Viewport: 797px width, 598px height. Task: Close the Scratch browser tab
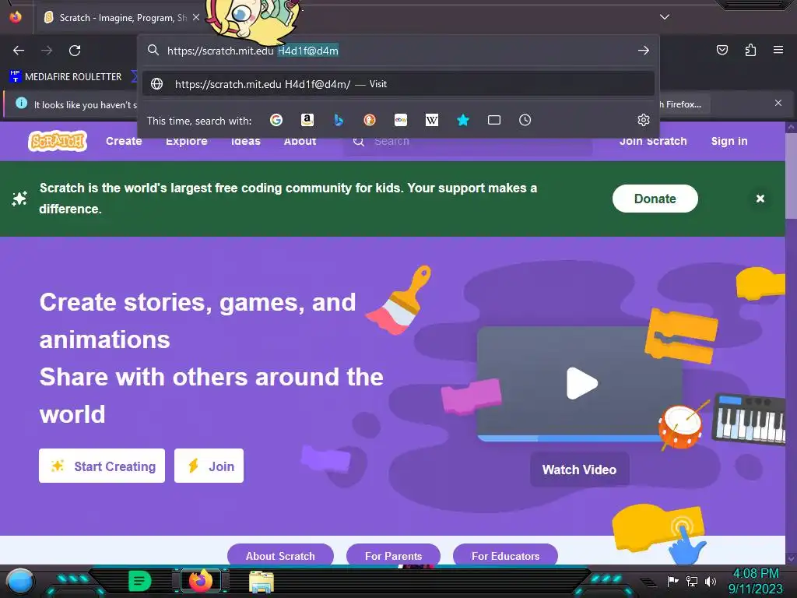pos(195,17)
